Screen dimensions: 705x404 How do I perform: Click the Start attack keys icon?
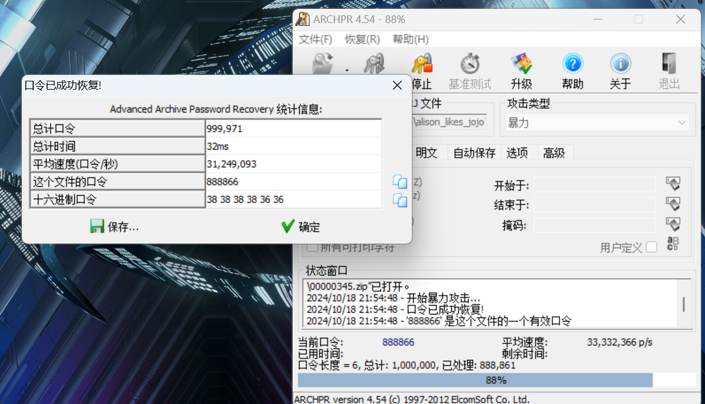point(374,63)
